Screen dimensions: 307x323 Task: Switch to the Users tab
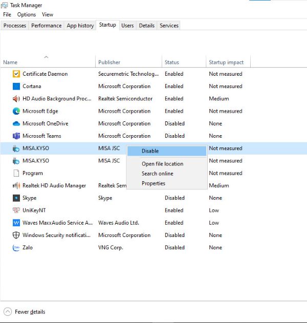point(127,26)
